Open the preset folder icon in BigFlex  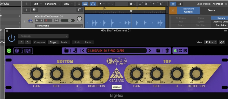pos(66,51)
